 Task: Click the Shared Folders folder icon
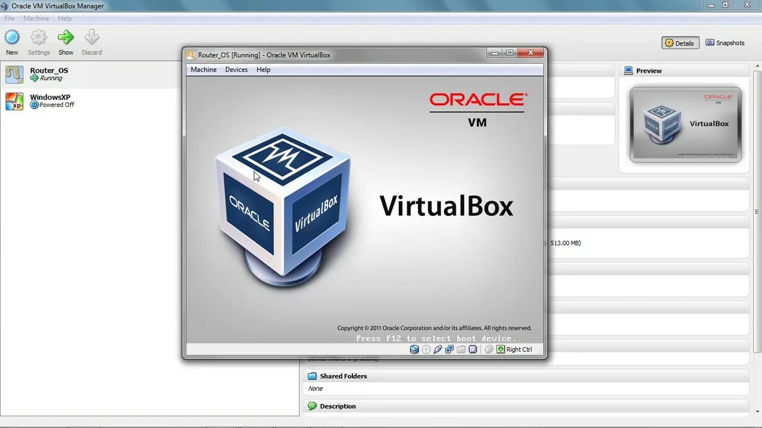(311, 376)
